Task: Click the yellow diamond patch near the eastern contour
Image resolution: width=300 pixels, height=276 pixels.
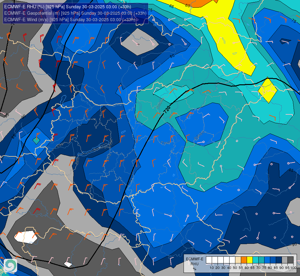Action: [x=268, y=90]
